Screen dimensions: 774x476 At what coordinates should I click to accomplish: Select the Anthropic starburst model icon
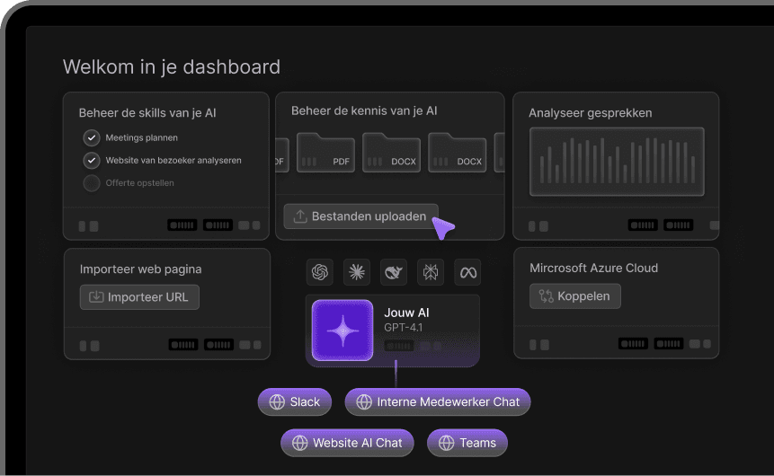pos(357,272)
